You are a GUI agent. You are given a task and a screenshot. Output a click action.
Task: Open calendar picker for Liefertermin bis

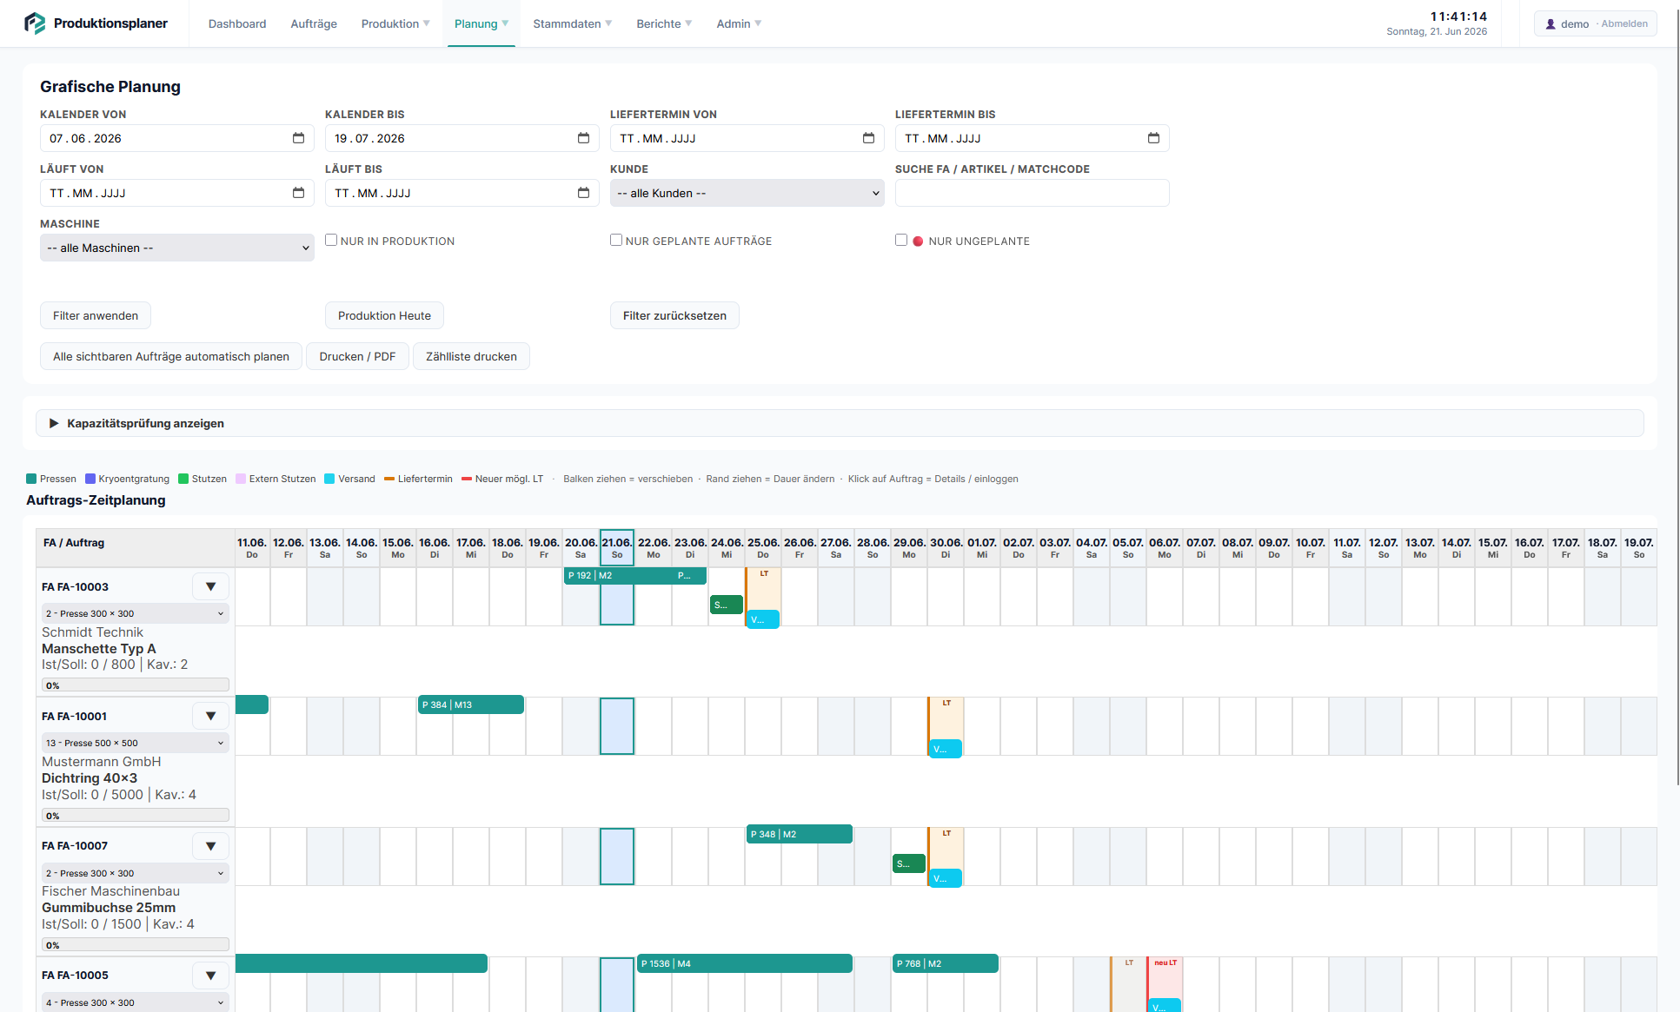click(1153, 138)
